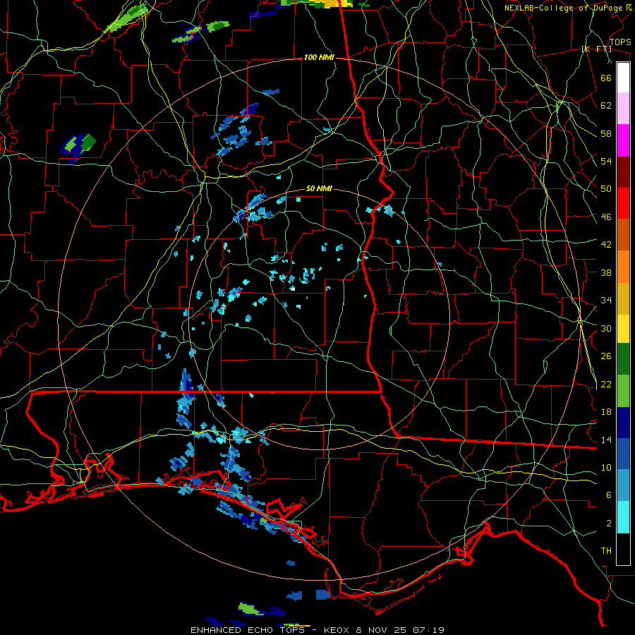
Task: Click the legend value "54"
Action: tap(606, 162)
